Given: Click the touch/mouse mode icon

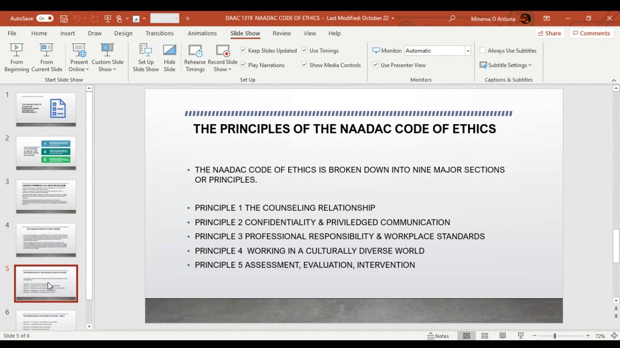Looking at the screenshot, I should tap(119, 18).
